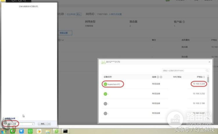Sort by the IP地址 column arrow

pyautogui.click(x=204, y=77)
